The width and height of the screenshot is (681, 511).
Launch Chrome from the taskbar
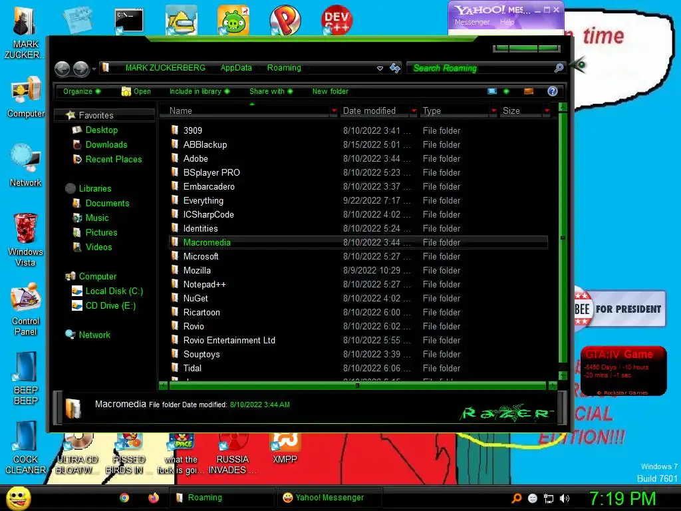pos(124,498)
